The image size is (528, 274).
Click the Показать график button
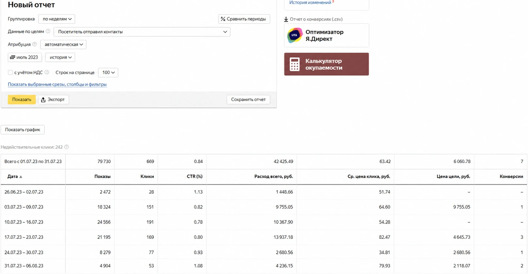[23, 130]
